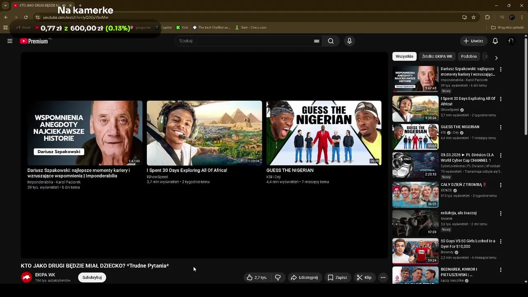Open 50 Guys VS 50 Girls sidebar thumbnail
The image size is (528, 297).
tap(415, 251)
